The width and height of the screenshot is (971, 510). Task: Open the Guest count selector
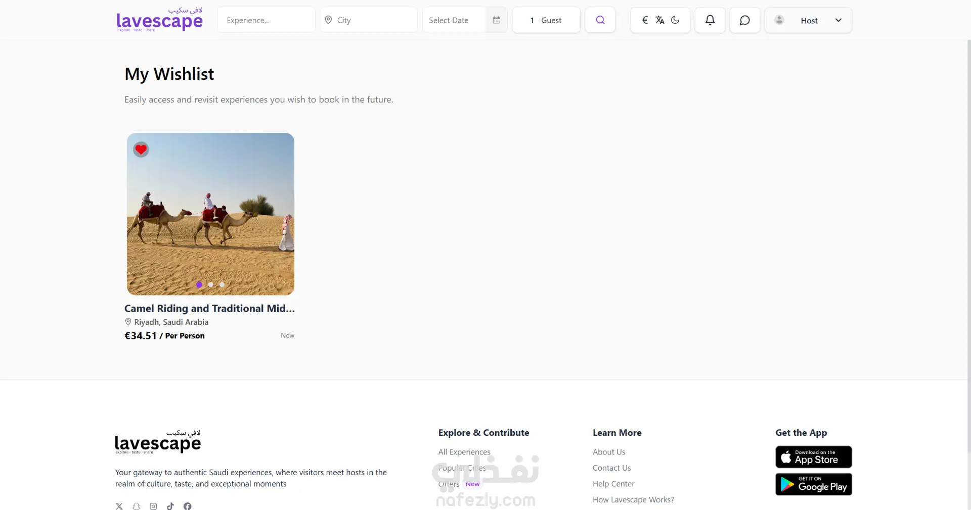click(546, 20)
